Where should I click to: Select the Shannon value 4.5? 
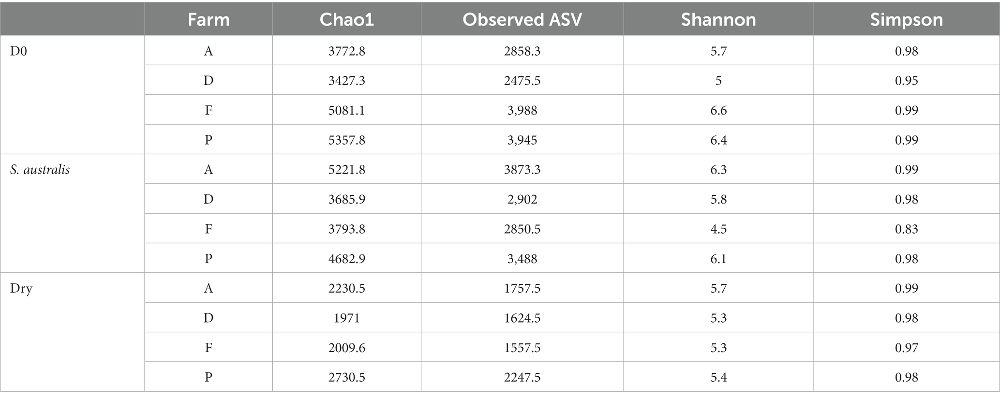718,229
